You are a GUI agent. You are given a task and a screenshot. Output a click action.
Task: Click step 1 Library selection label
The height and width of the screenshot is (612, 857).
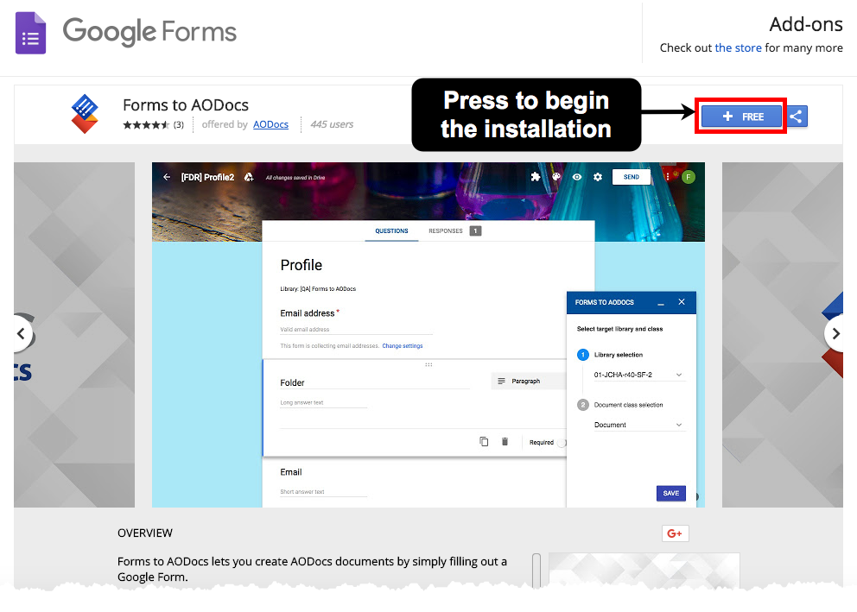point(619,355)
